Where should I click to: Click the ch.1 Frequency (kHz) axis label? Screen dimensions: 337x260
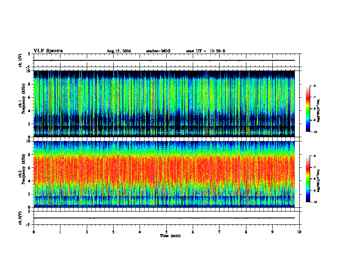click(x=22, y=104)
